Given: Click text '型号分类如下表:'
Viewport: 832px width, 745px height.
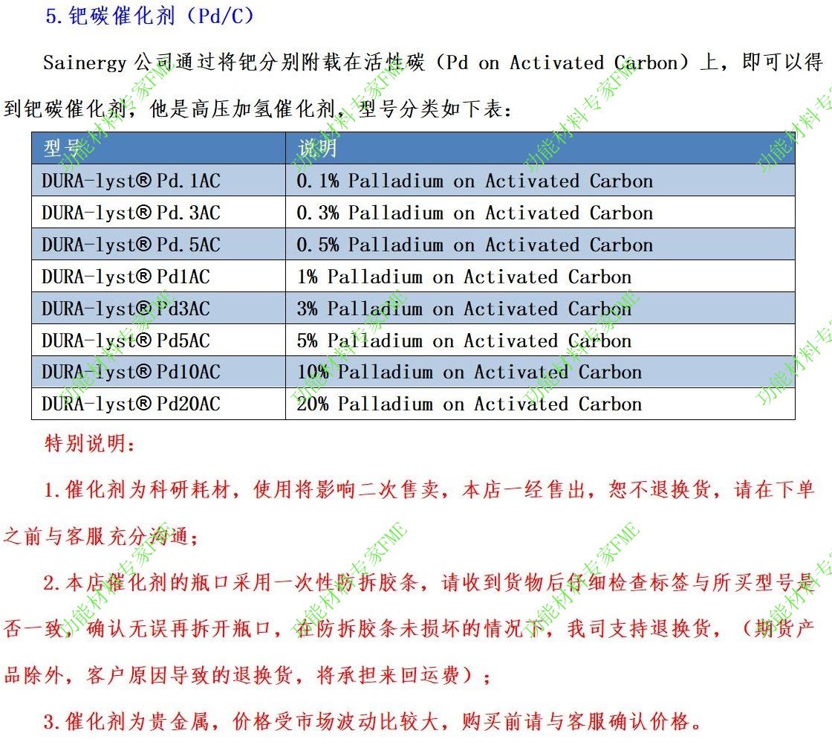Looking at the screenshot, I should point(435,109).
